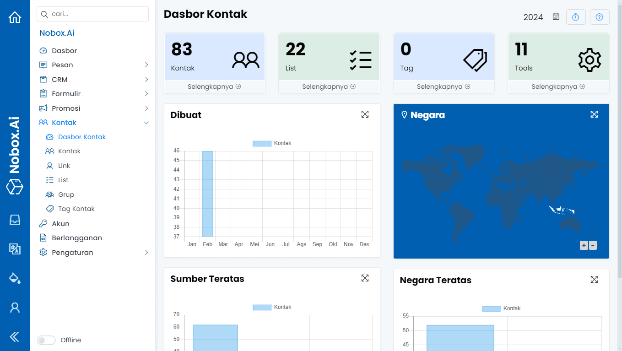This screenshot has width=622, height=351.
Task: Expand the Dibuat chart to fullscreen
Action: (x=365, y=114)
